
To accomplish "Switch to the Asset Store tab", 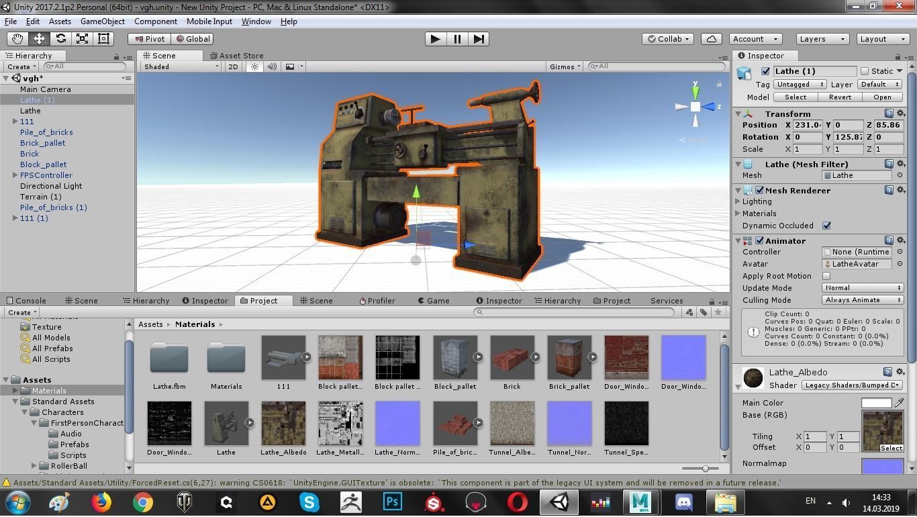I will click(237, 56).
